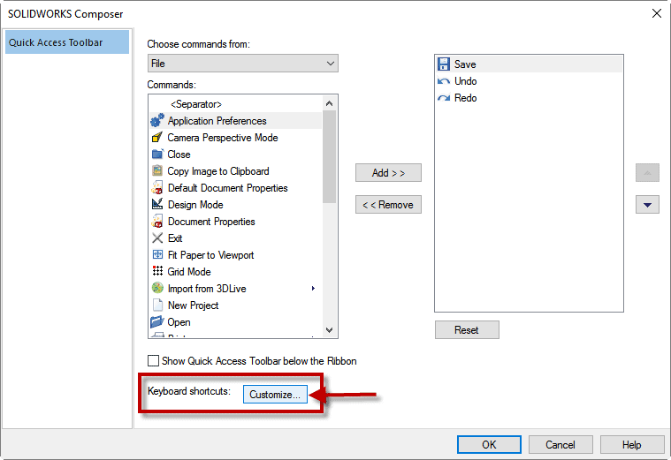
Task: Select the <Separator> entry
Action: [x=196, y=104]
